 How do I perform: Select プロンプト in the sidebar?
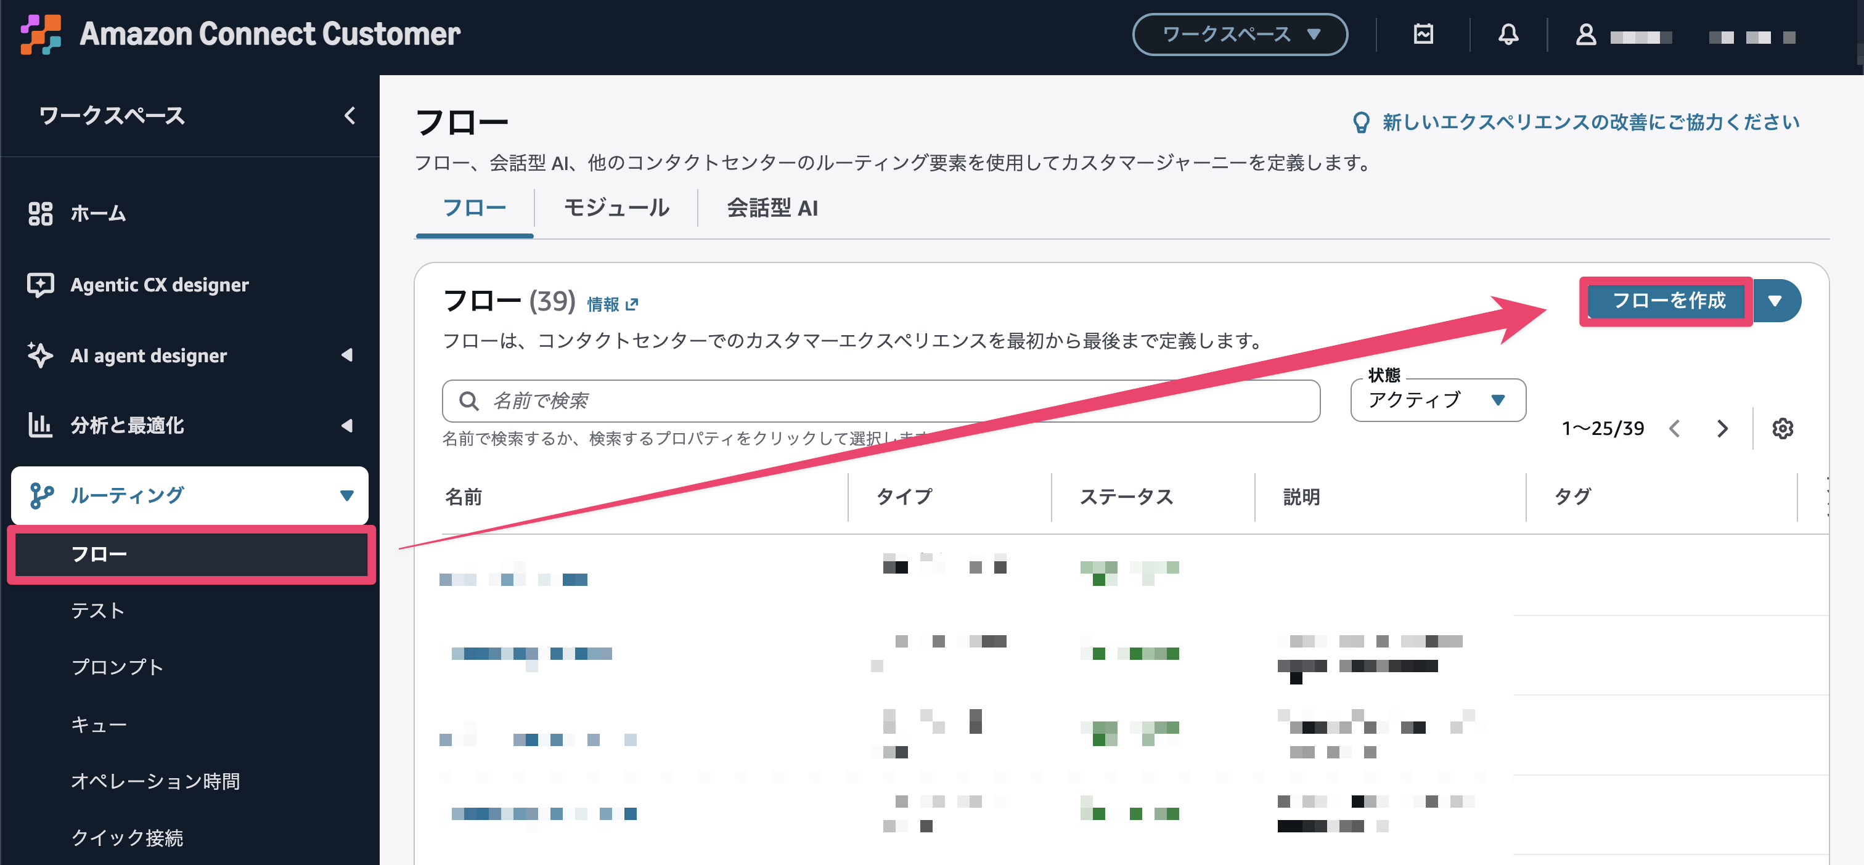117,668
